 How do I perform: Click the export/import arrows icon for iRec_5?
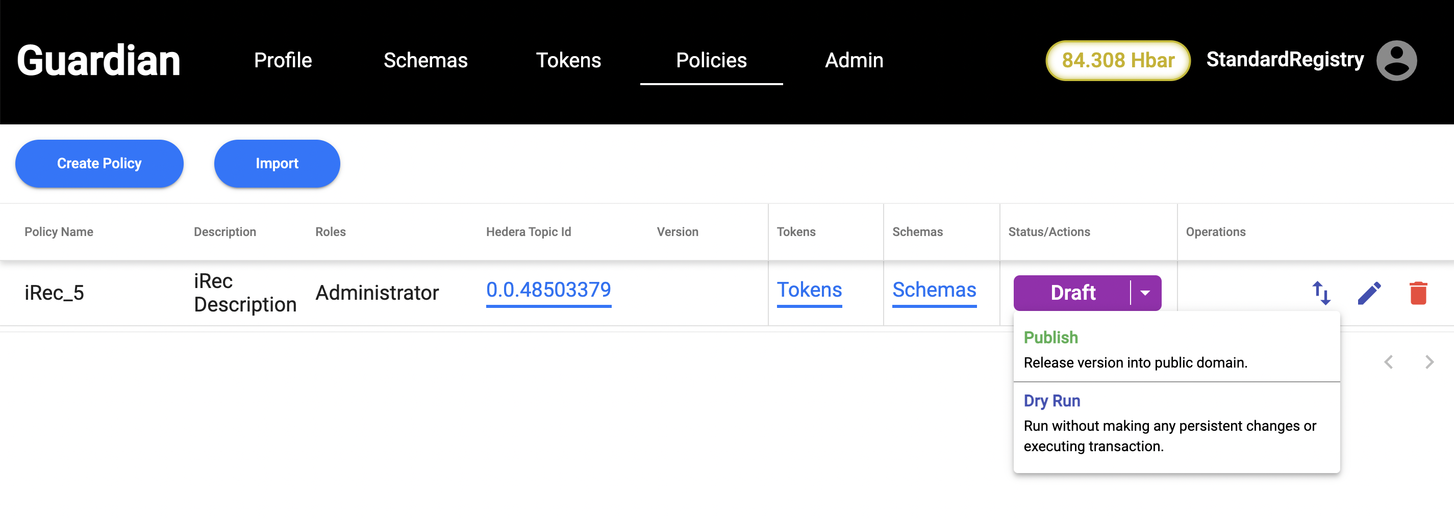(x=1321, y=293)
